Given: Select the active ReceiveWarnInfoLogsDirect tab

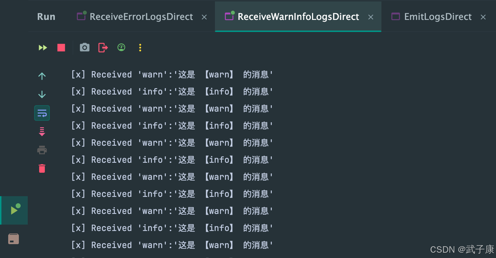Looking at the screenshot, I should 298,16.
